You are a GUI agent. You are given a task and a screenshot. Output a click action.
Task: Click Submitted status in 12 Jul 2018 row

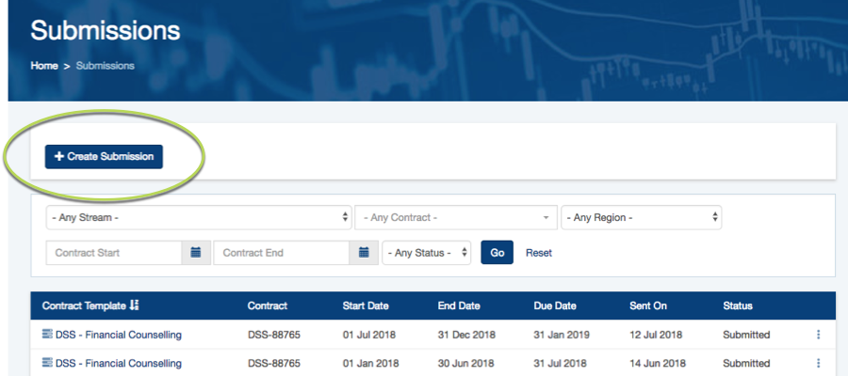click(x=746, y=335)
